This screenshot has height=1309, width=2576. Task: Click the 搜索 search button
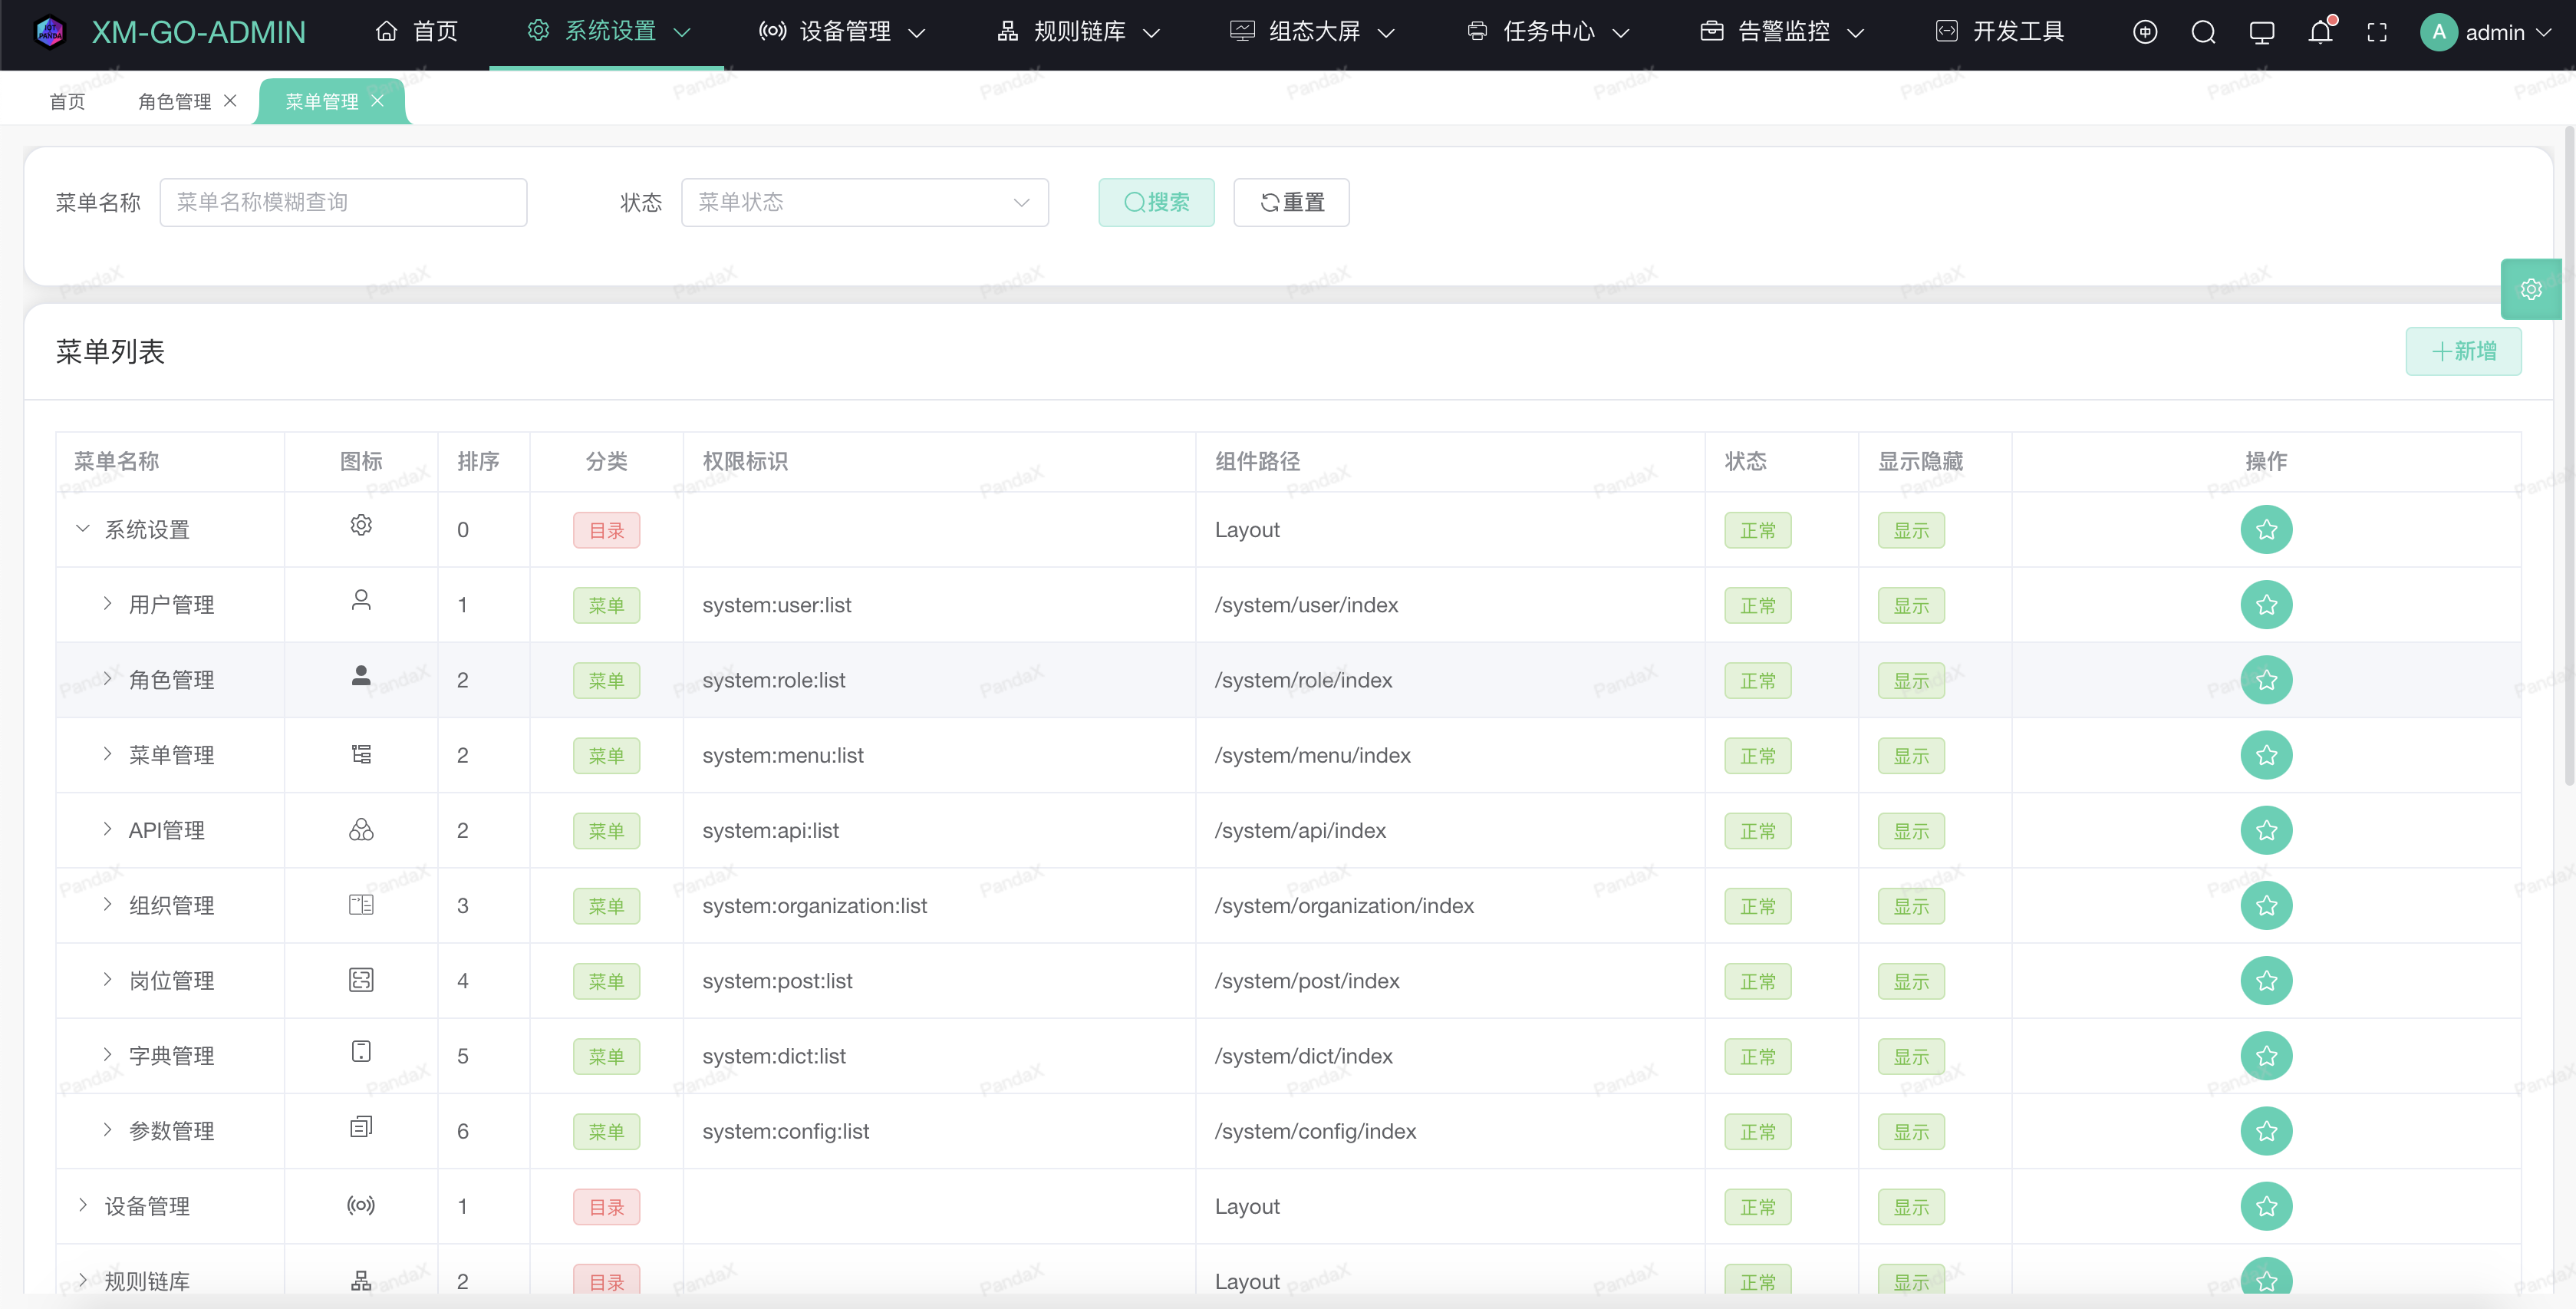[x=1156, y=202]
